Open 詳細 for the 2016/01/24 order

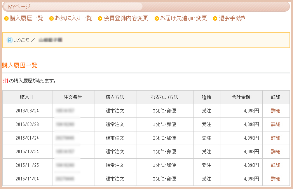point(276,138)
